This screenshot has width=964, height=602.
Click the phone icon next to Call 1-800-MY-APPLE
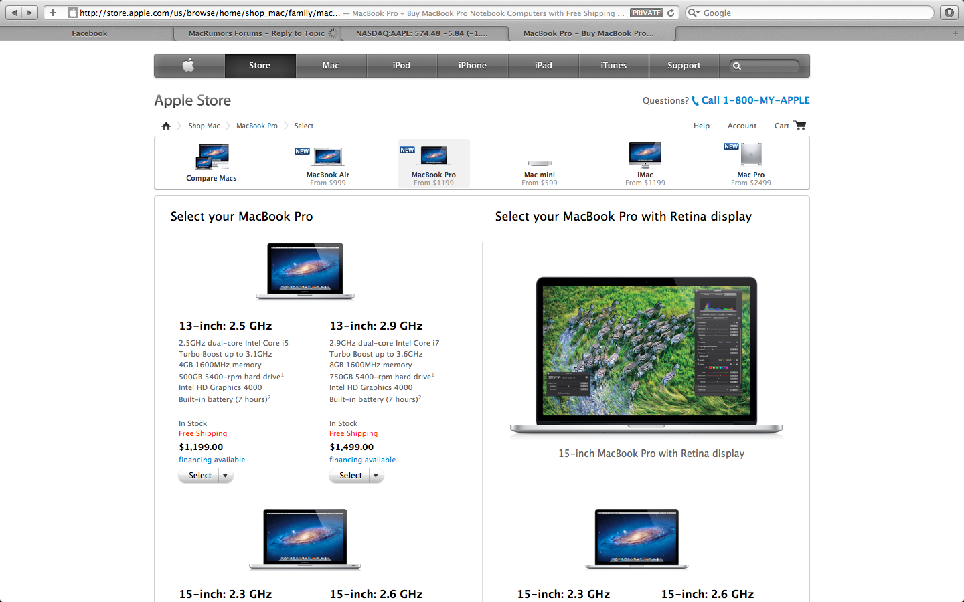tap(695, 101)
